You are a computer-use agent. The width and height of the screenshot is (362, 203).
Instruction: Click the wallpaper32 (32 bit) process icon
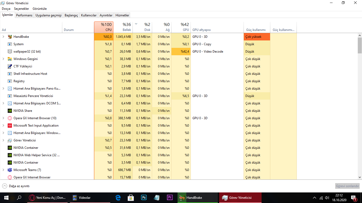point(10,52)
